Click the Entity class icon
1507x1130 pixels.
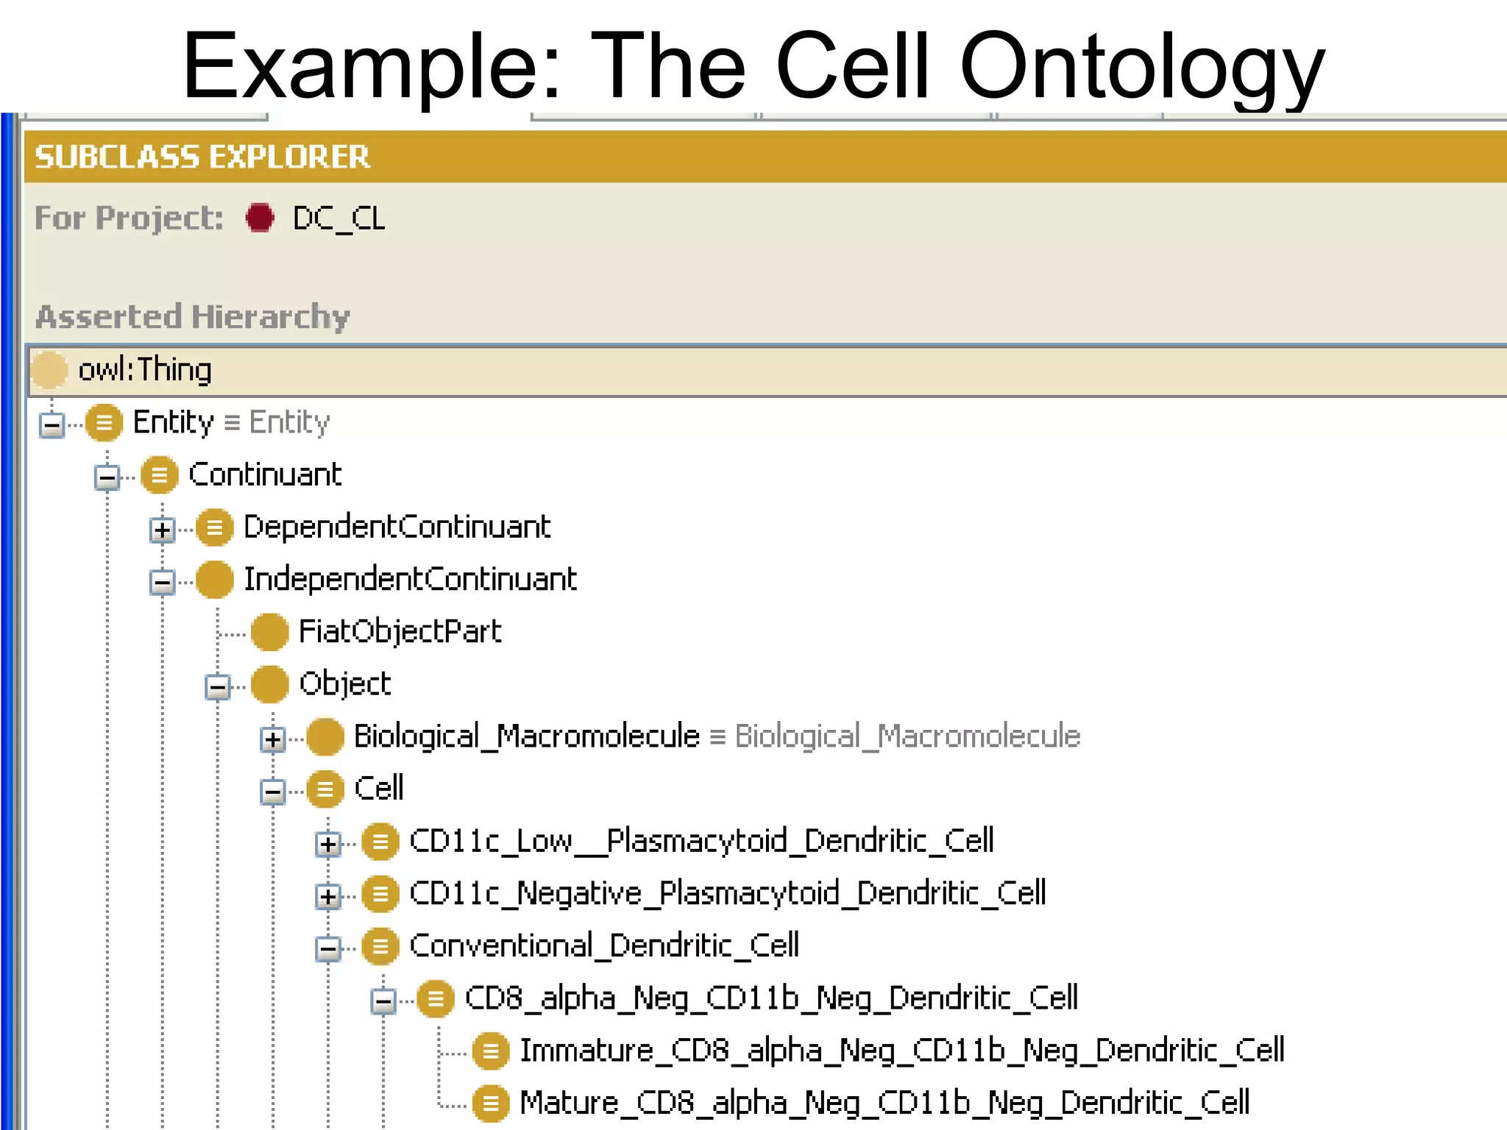point(104,422)
